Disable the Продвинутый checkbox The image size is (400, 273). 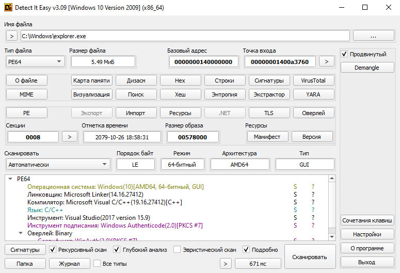coord(344,54)
